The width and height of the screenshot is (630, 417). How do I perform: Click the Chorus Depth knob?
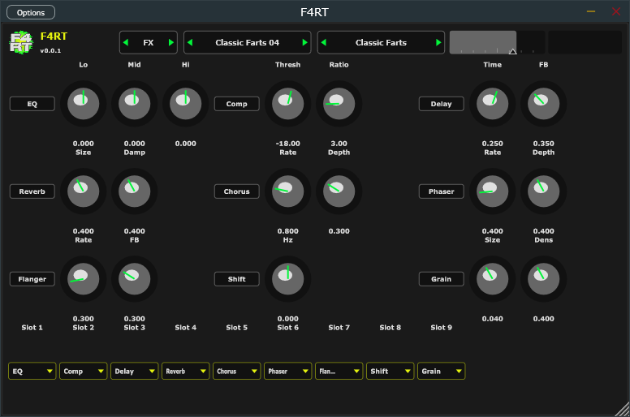click(x=339, y=191)
